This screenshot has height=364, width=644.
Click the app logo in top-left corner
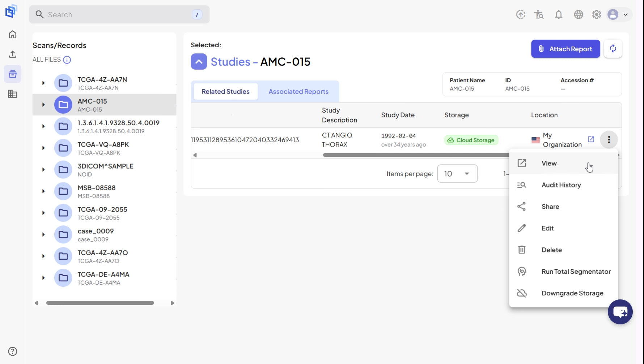click(11, 11)
